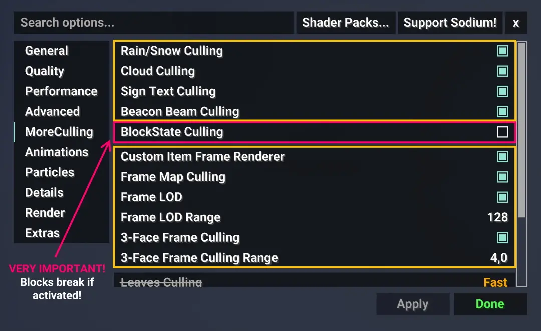Click the Search options field
This screenshot has width=541, height=331.
point(154,23)
